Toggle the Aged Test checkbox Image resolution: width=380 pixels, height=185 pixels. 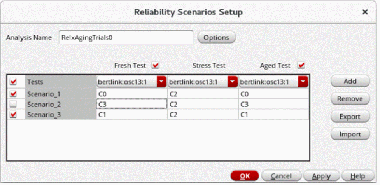301,65
